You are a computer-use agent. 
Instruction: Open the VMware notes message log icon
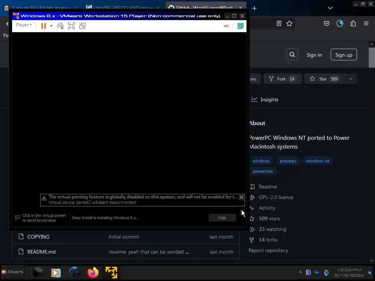(x=240, y=26)
